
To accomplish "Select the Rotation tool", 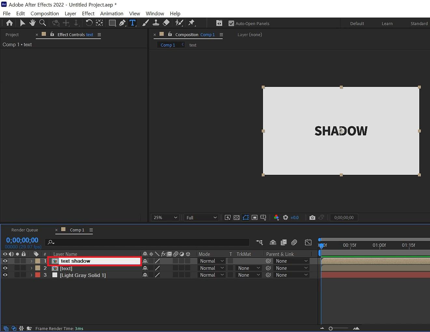I will [89, 23].
